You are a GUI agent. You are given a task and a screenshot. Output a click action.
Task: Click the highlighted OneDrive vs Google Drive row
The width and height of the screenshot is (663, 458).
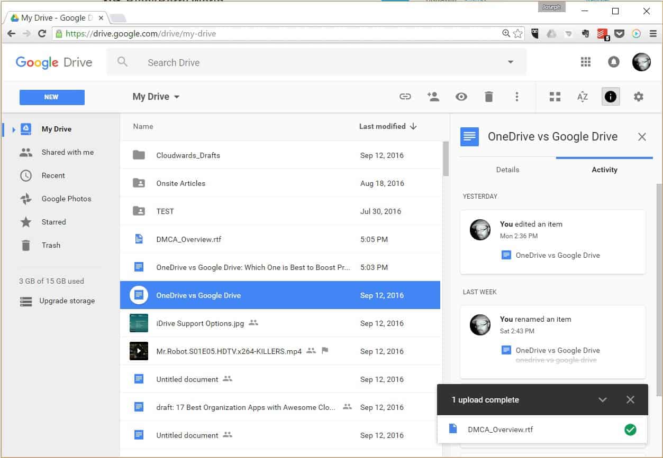coord(280,295)
